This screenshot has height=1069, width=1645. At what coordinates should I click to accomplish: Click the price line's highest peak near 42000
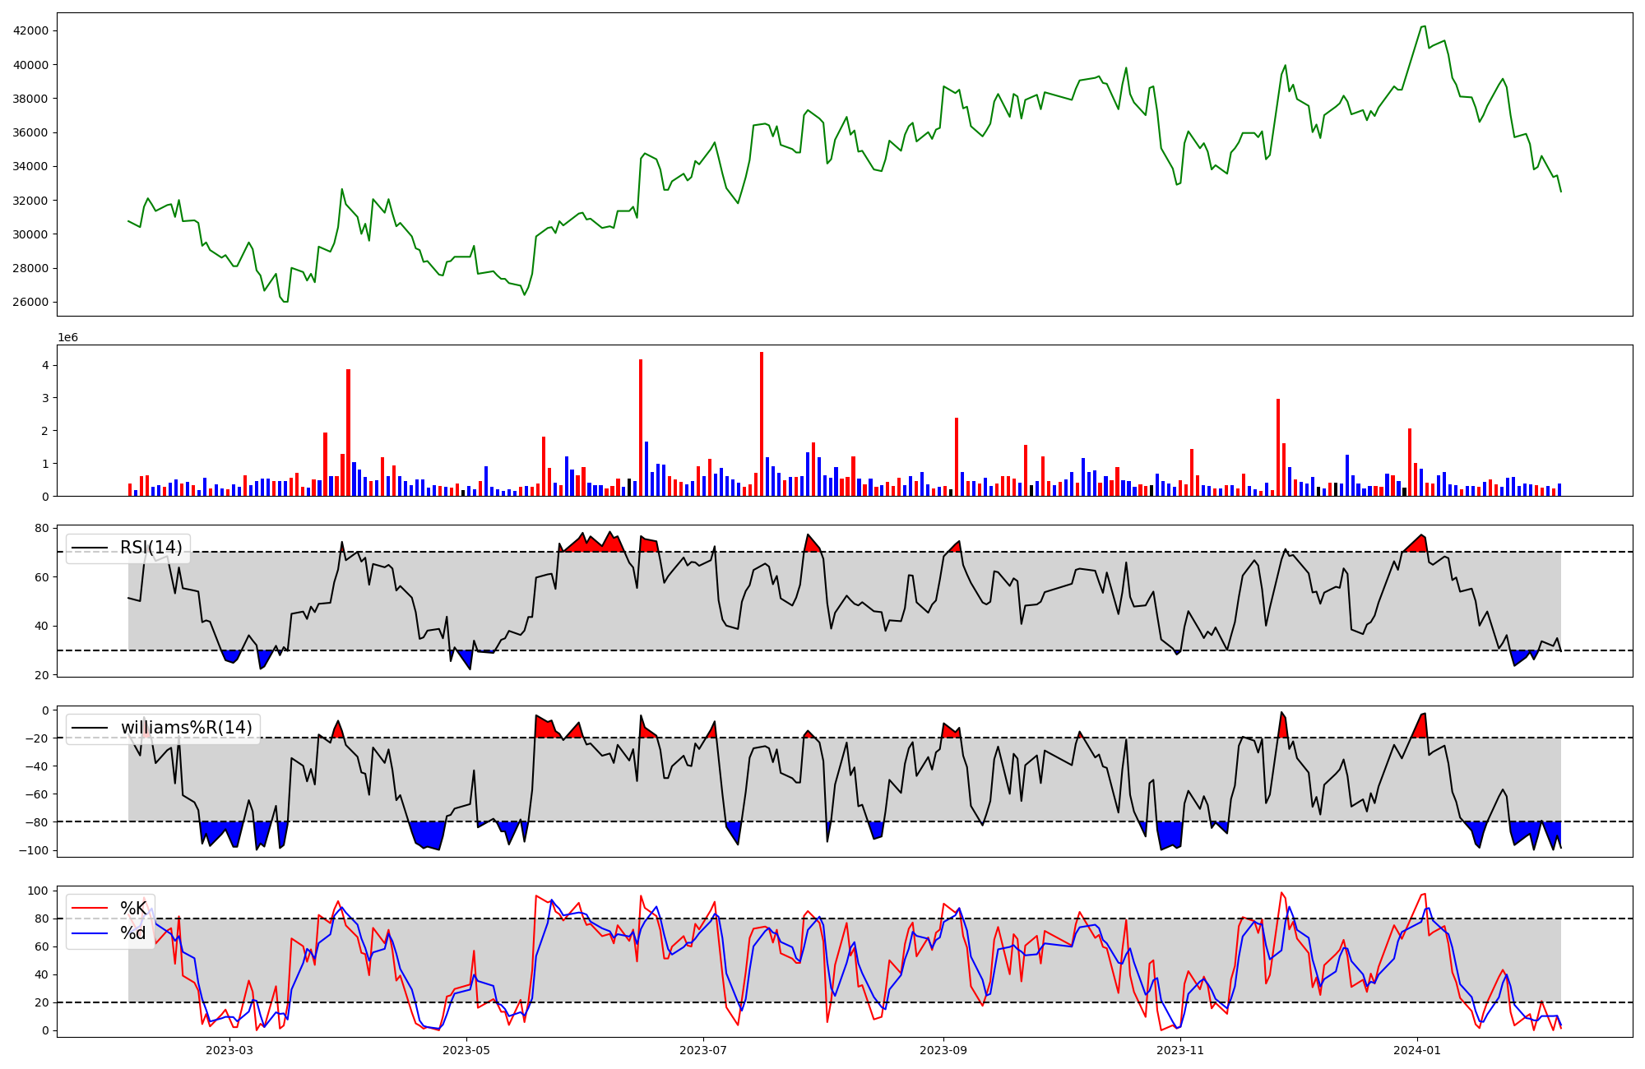pos(1424,26)
